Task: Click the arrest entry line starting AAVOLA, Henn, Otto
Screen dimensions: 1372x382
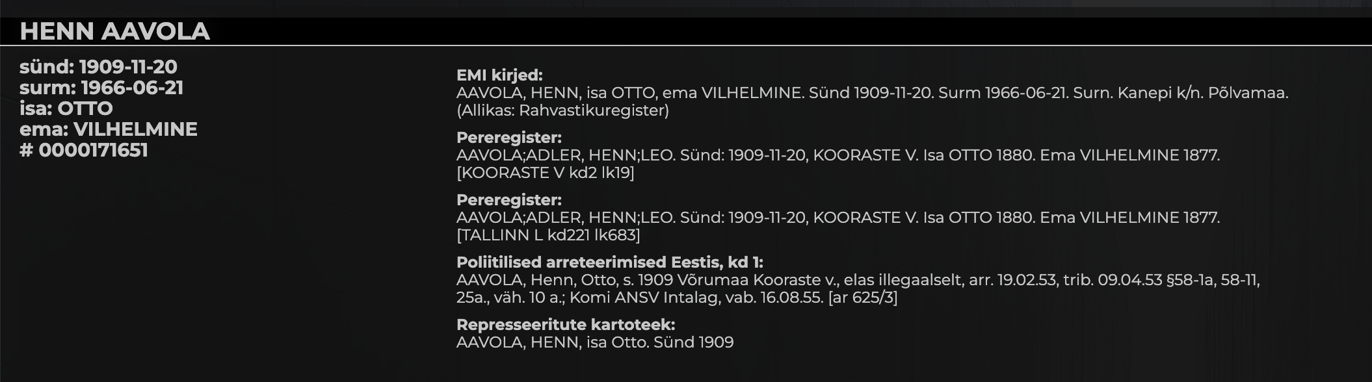Action: tap(858, 280)
